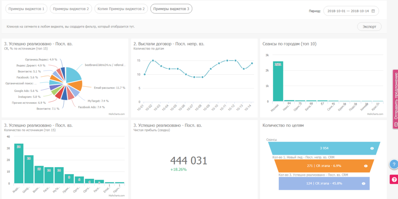Click the calendar icon in the period field
This screenshot has width=398, height=199.
click(x=373, y=11)
